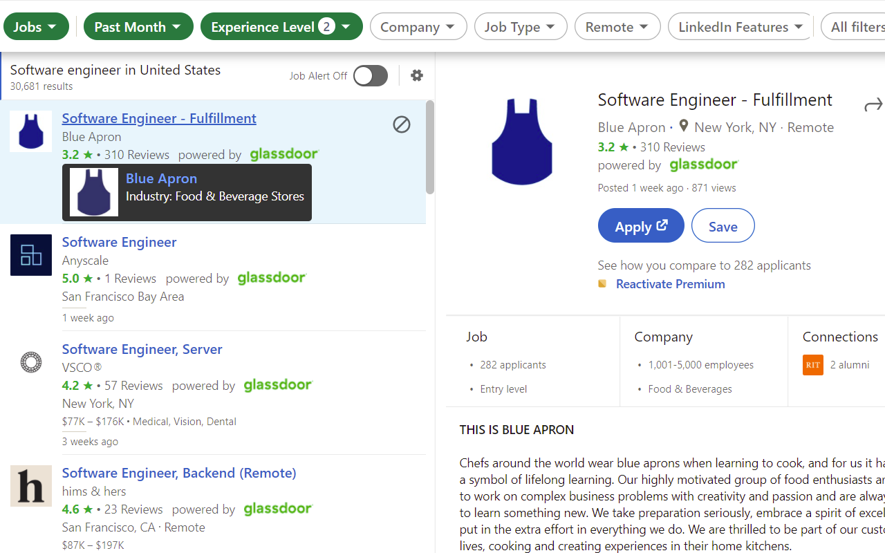This screenshot has width=885, height=553.
Task: Click 'Connections' section heading
Action: [x=840, y=337]
